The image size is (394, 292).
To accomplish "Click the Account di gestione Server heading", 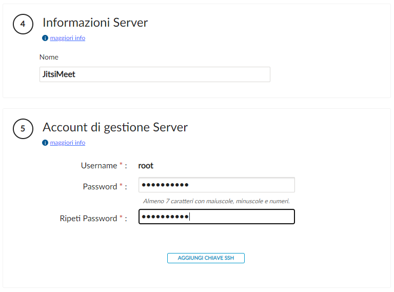I will tap(115, 127).
